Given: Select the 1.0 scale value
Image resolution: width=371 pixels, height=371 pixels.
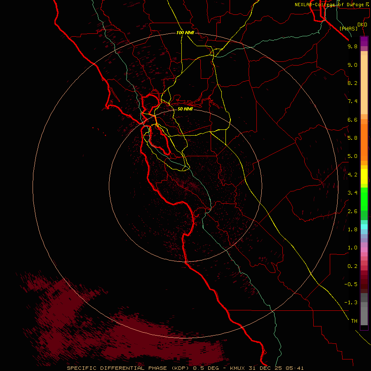Looking at the screenshot, I should coord(352,248).
